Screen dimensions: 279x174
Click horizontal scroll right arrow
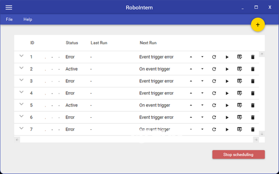pyautogui.click(x=256, y=140)
